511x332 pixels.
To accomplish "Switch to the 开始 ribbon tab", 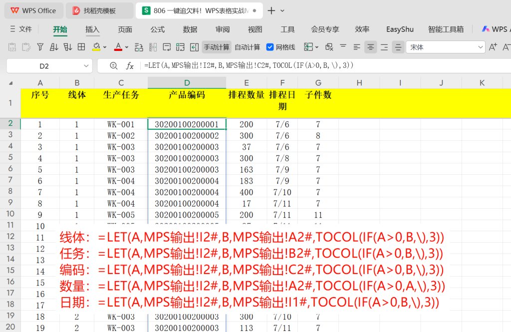I will coord(60,29).
